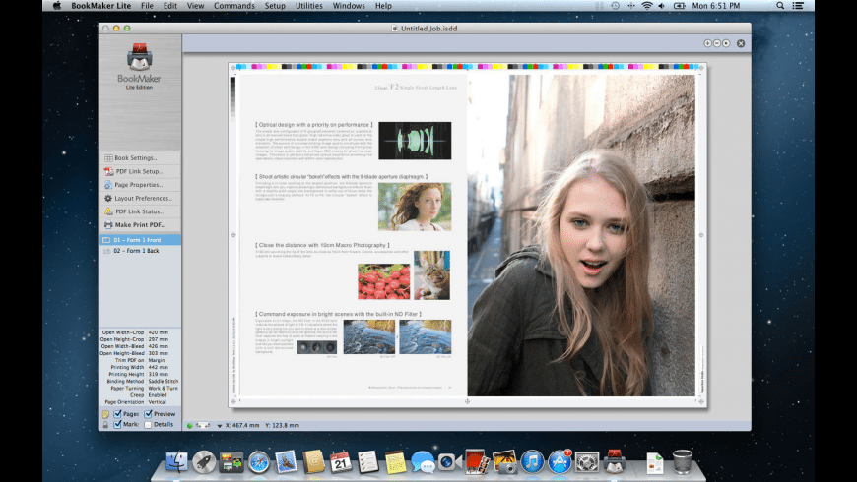Enable the Details checkbox
The width and height of the screenshot is (857, 482).
148,425
